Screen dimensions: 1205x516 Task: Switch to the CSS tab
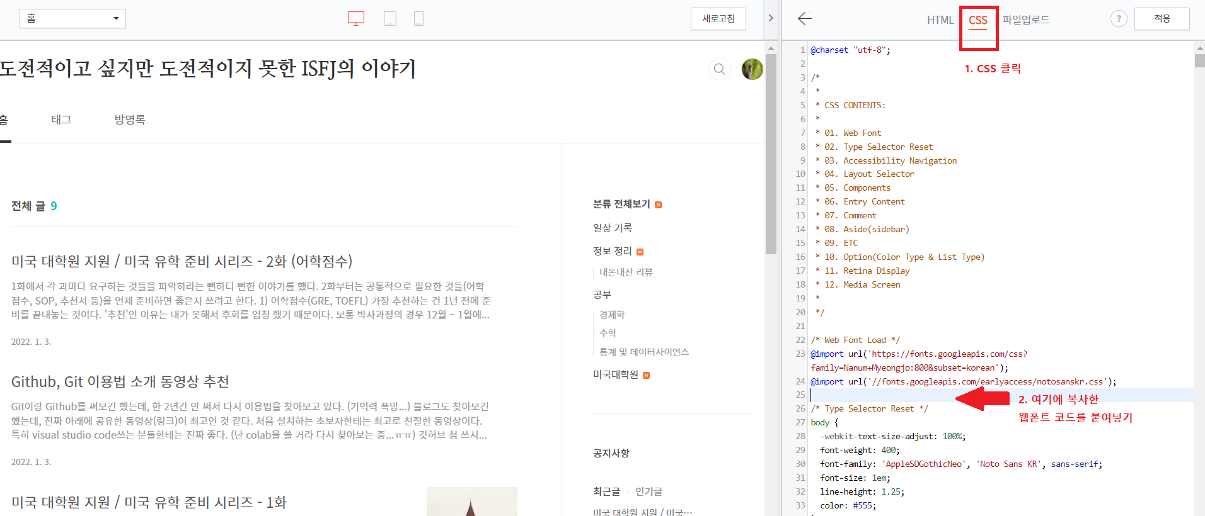pos(978,20)
